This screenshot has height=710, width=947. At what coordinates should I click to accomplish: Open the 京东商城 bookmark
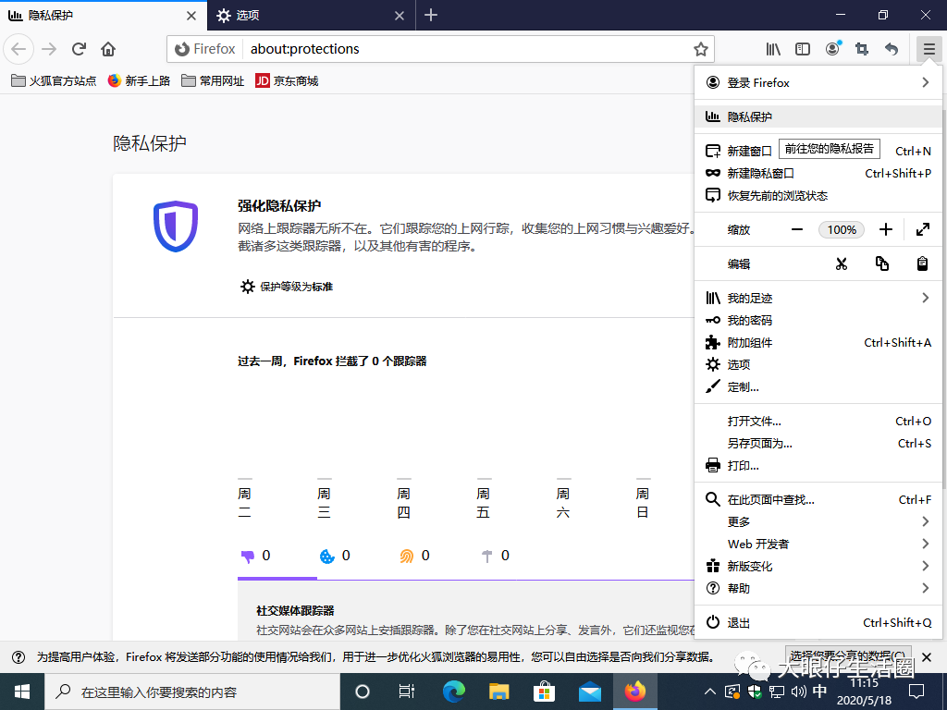tap(287, 81)
